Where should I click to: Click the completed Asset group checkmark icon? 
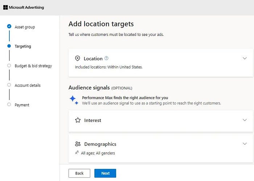tap(9, 26)
